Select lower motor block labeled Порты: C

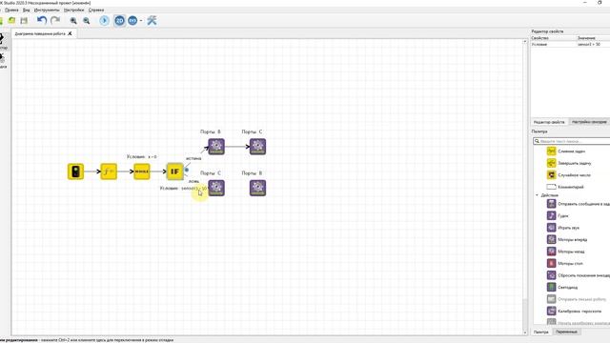click(x=216, y=188)
